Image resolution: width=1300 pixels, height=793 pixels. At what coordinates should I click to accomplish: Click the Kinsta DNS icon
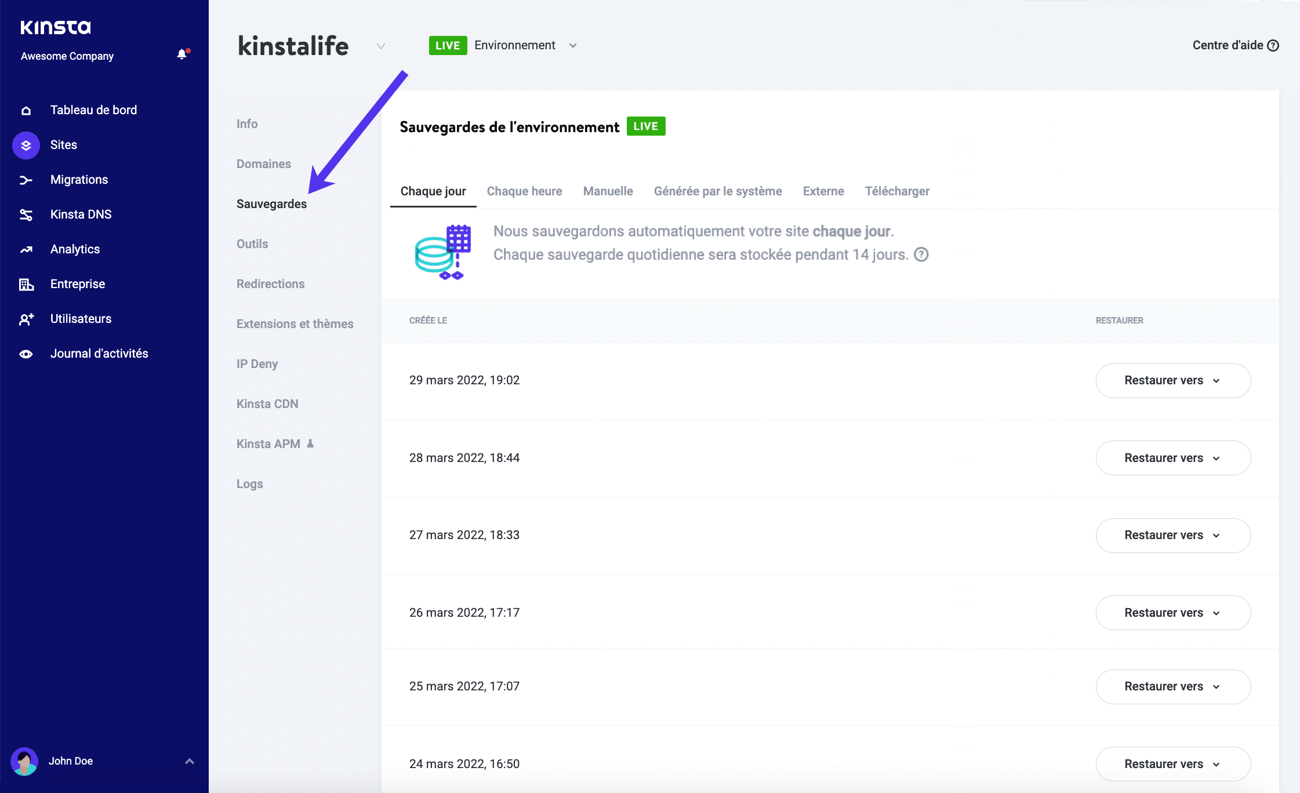(26, 214)
